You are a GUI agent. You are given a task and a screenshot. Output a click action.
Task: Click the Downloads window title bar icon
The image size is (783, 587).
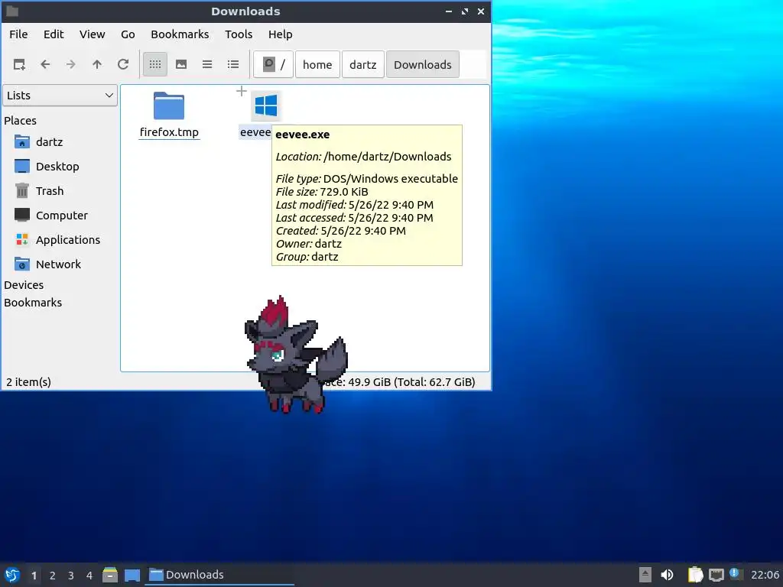tap(12, 11)
